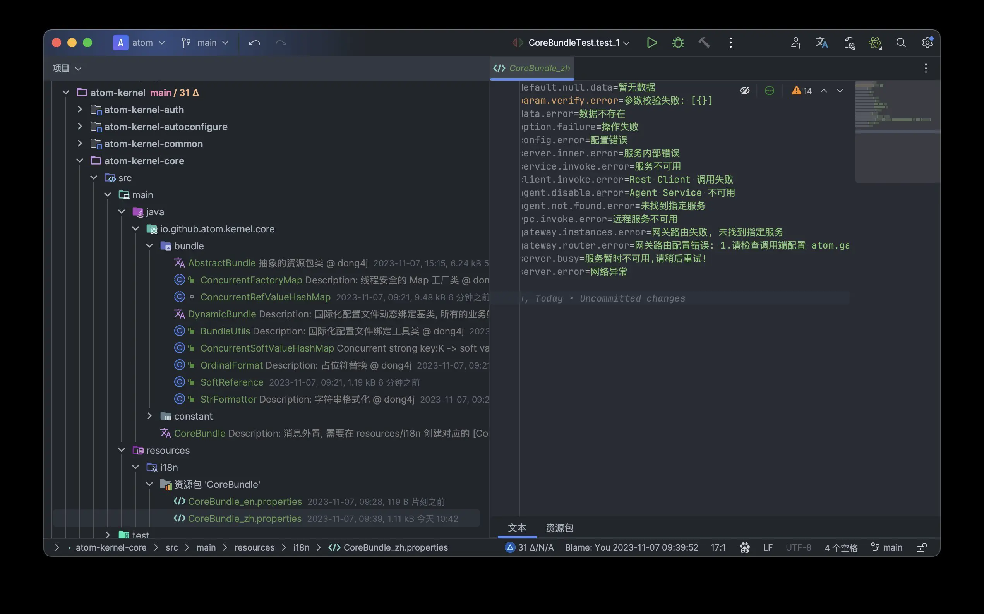Switch to the 资源包 editor tab
This screenshot has width=984, height=614.
(559, 528)
